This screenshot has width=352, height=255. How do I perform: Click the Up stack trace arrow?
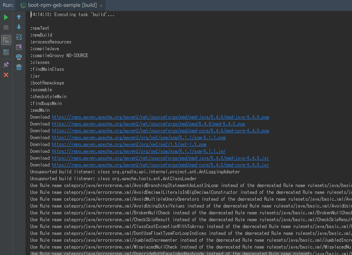(x=19, y=17)
